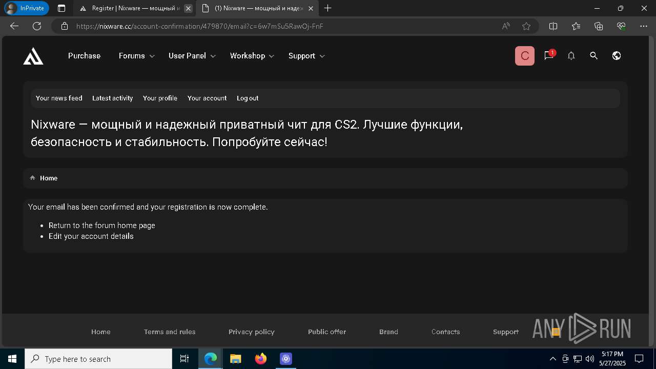
Task: Open the Favorites list icon
Action: coord(576,26)
